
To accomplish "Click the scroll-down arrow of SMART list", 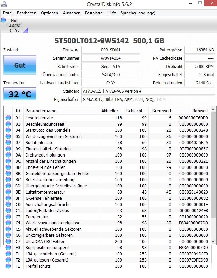I will pyautogui.click(x=213, y=242).
